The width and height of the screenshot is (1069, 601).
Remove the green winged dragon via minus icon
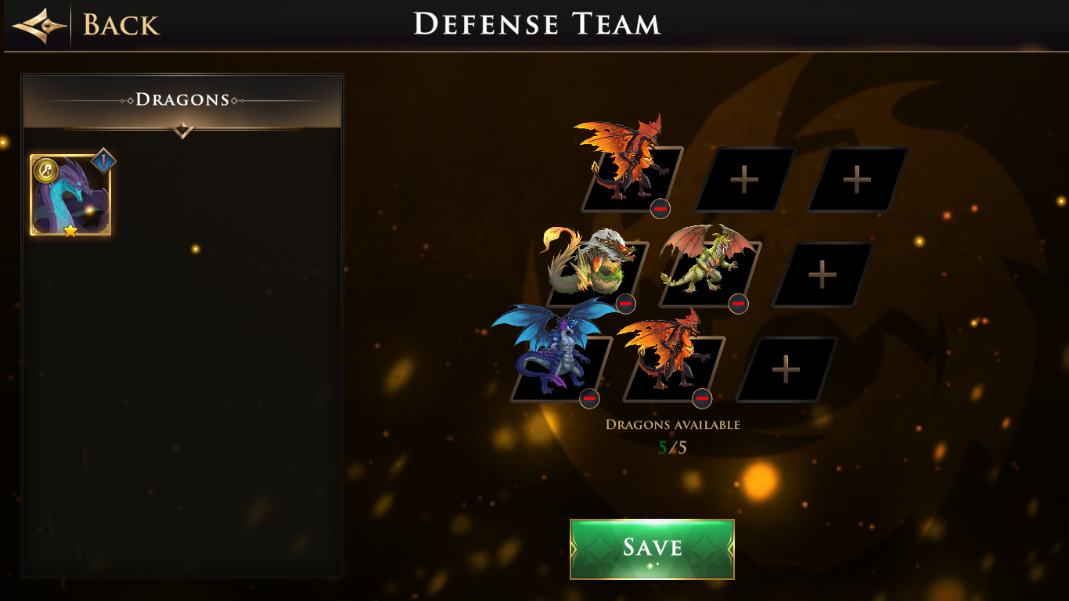pyautogui.click(x=738, y=303)
